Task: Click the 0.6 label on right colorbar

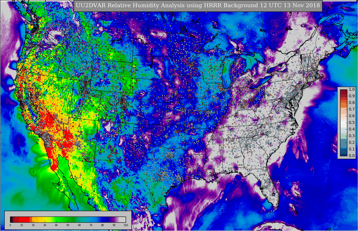Action: tap(352, 116)
